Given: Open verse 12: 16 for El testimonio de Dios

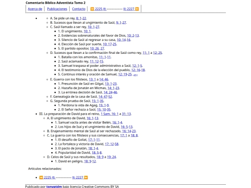Looking at the screenshot, I should tap(136, 70).
